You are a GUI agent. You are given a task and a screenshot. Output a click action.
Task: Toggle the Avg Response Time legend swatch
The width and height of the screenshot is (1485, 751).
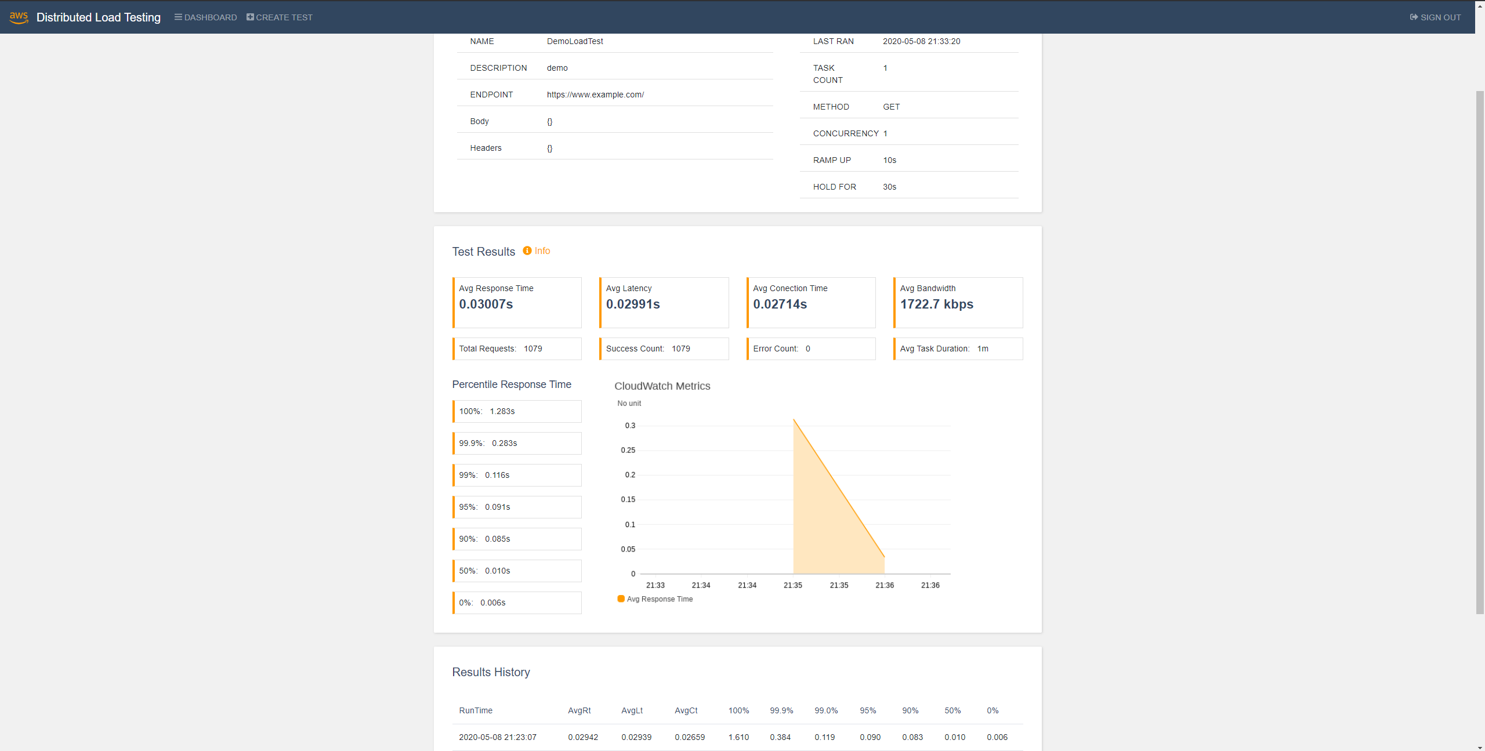(x=621, y=599)
